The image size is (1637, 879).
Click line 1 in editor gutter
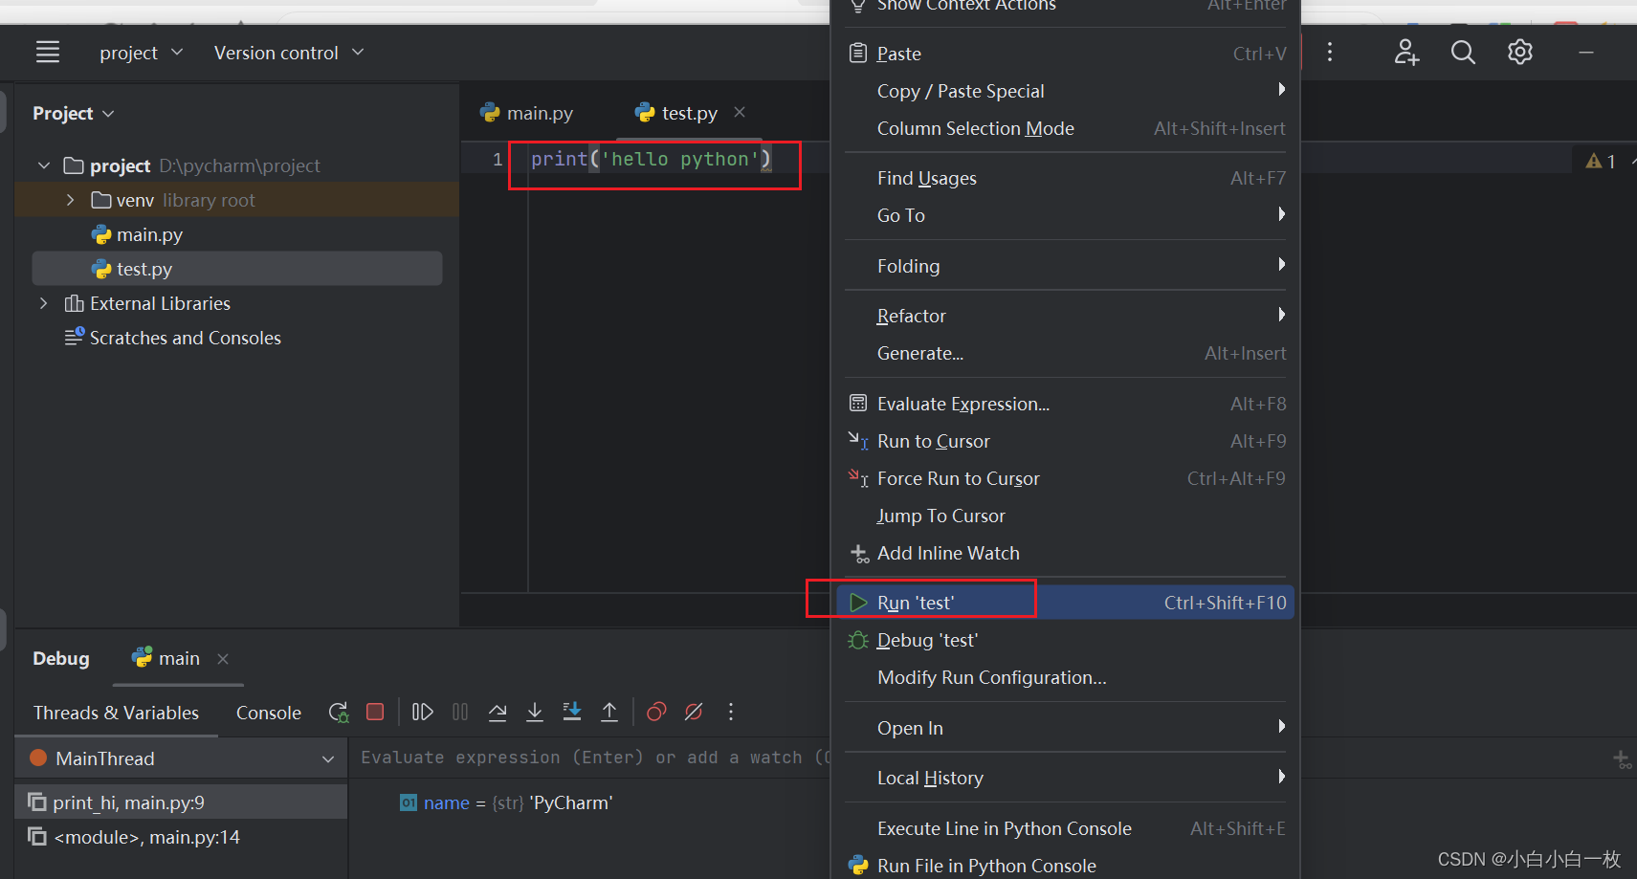pos(498,159)
